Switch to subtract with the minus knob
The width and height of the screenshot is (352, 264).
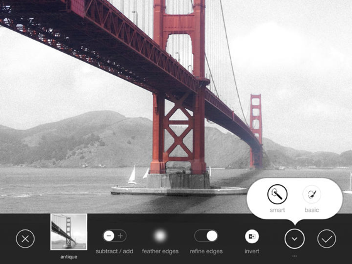[x=109, y=236]
